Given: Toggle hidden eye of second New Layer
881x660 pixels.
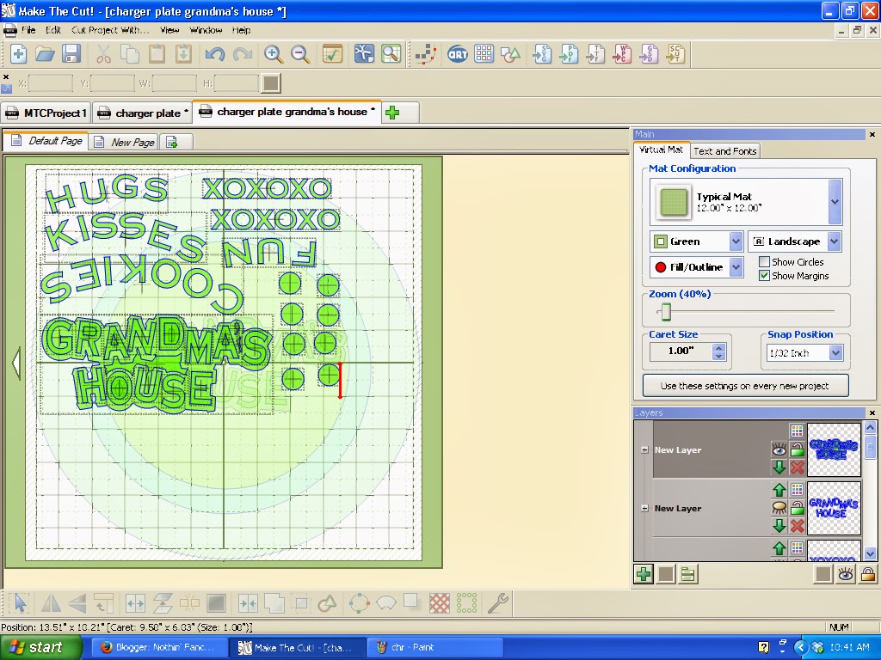Looking at the screenshot, I should 779,507.
